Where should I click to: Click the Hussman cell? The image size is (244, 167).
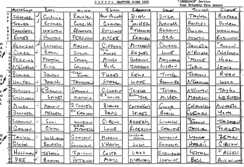(23, 152)
